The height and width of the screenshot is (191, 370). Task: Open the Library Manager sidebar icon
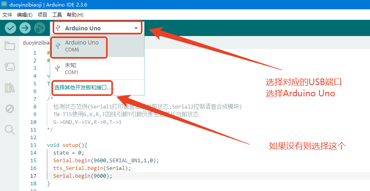[x=10, y=88]
